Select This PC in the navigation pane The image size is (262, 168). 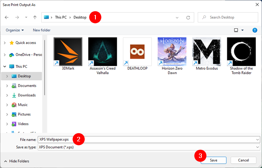tap(21, 66)
